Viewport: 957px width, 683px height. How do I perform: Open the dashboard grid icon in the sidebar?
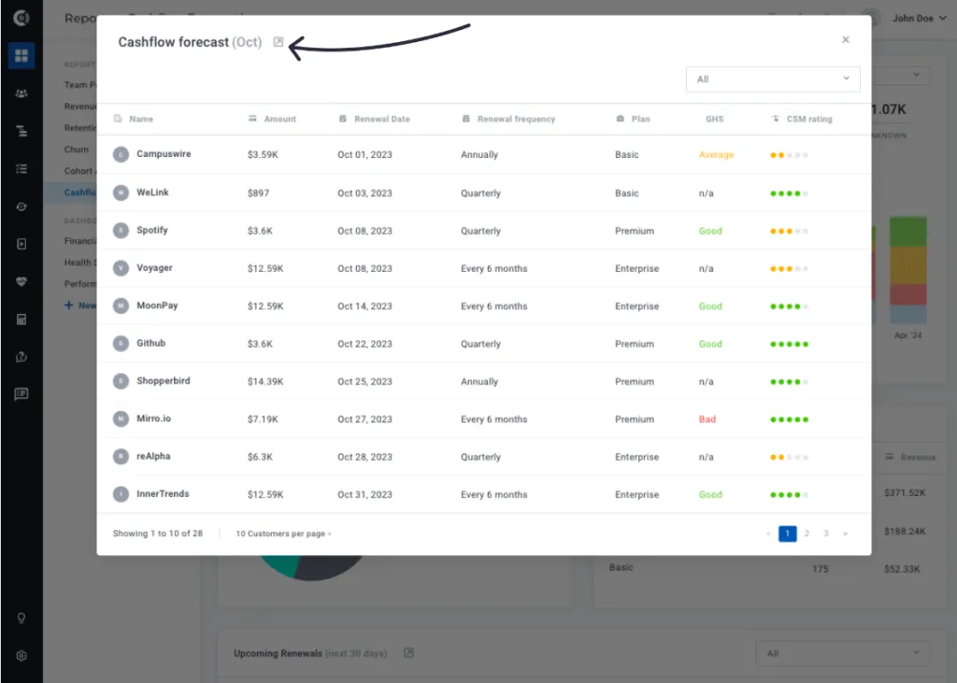pos(21,55)
